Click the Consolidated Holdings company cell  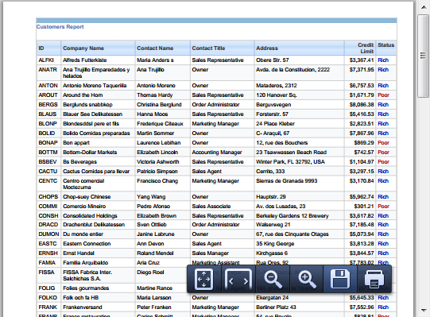98,216
